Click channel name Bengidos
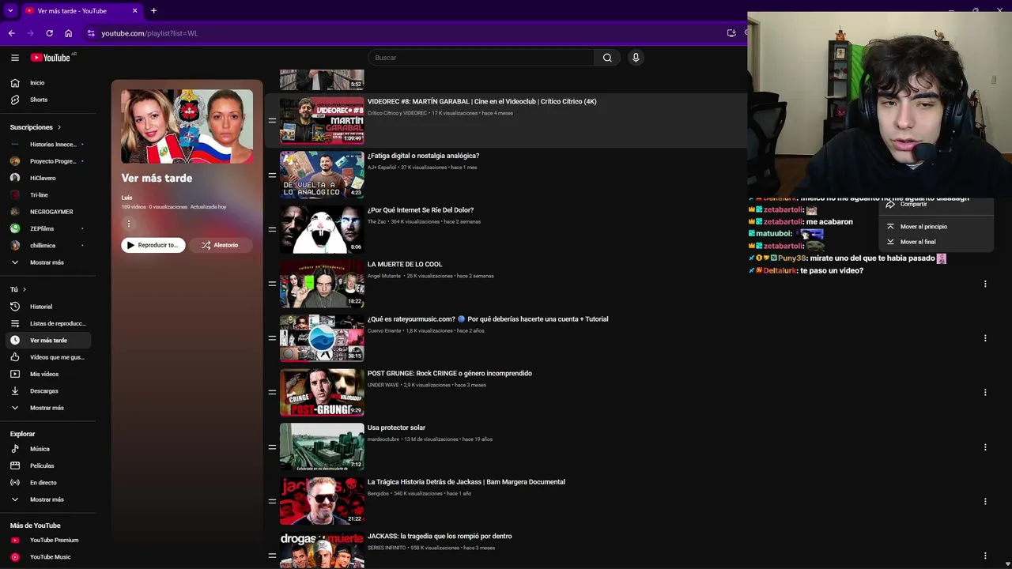This screenshot has height=569, width=1012. pyautogui.click(x=378, y=494)
